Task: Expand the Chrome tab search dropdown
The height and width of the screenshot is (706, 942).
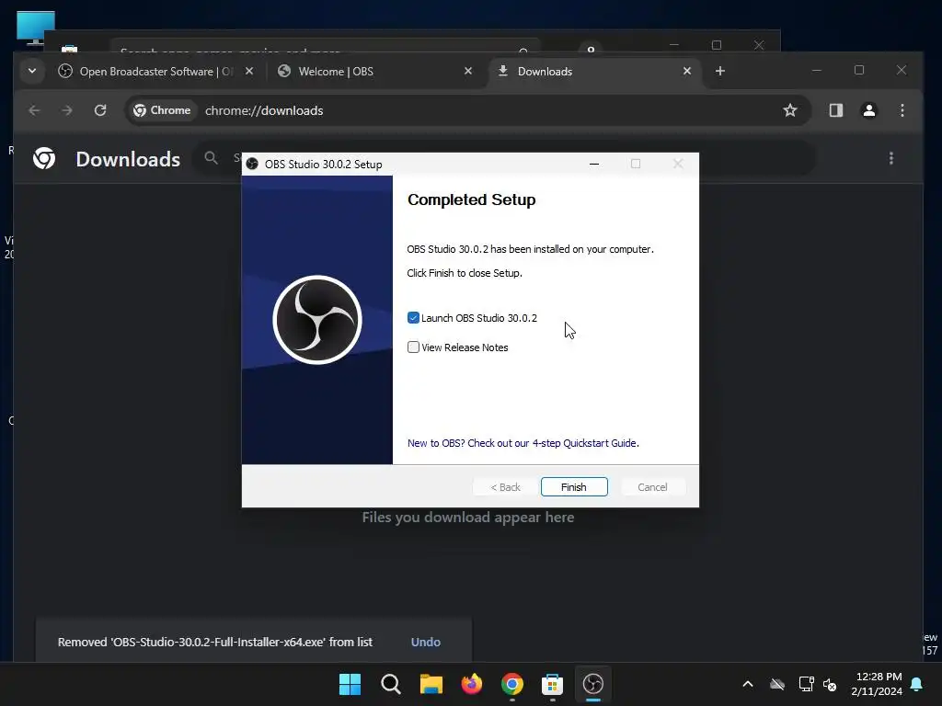Action: (x=32, y=72)
